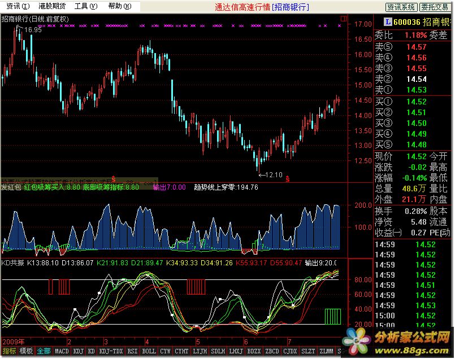Switch to the CYW indicator tab
The image size is (455, 359).
tap(166, 351)
